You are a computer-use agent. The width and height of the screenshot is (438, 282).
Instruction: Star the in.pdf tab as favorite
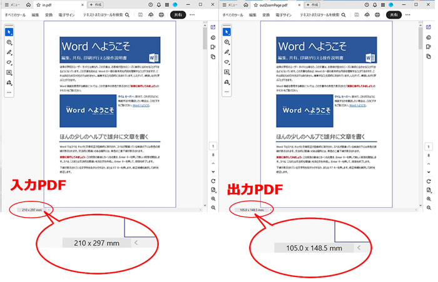[39, 5]
